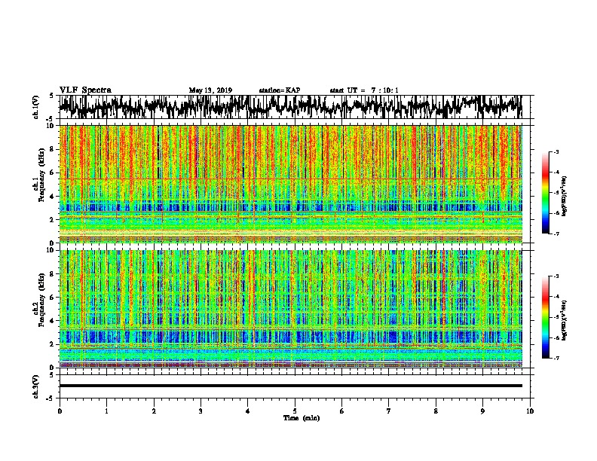597x461 pixels.
Task: Click the "5" tick on ch.3(V) axis
Action: coord(51,375)
